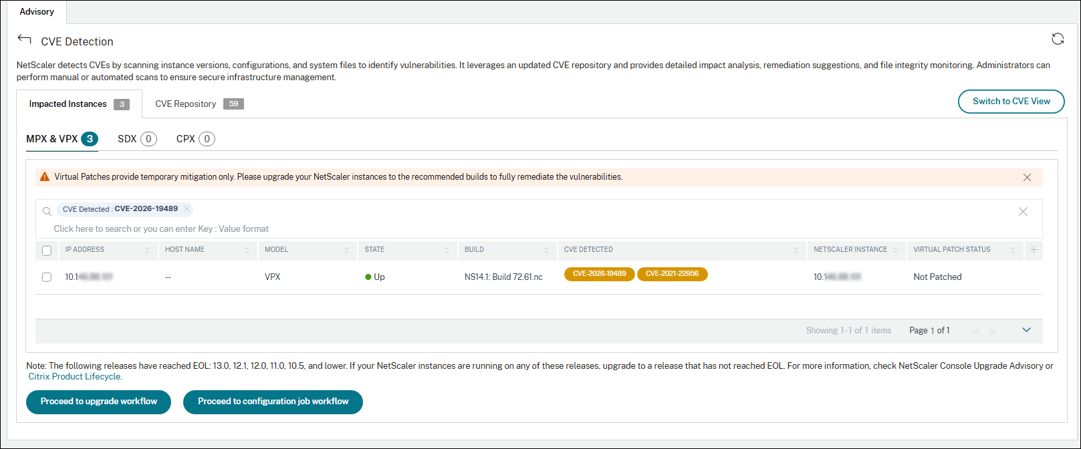Sort by the NETSCALER INSTANCE column
This screenshot has height=449, width=1081.
click(x=895, y=250)
